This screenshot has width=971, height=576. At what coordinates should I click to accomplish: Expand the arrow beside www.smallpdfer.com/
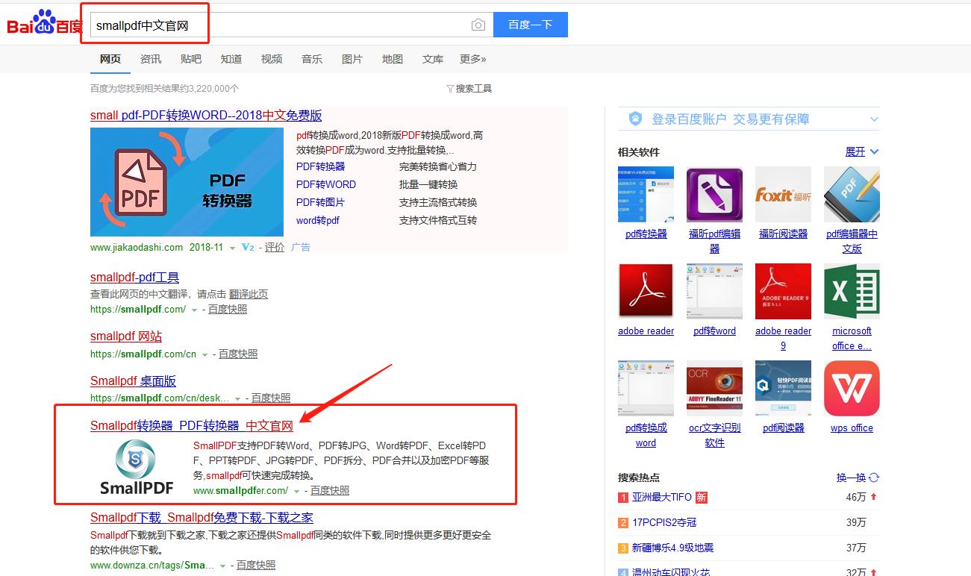coord(297,491)
